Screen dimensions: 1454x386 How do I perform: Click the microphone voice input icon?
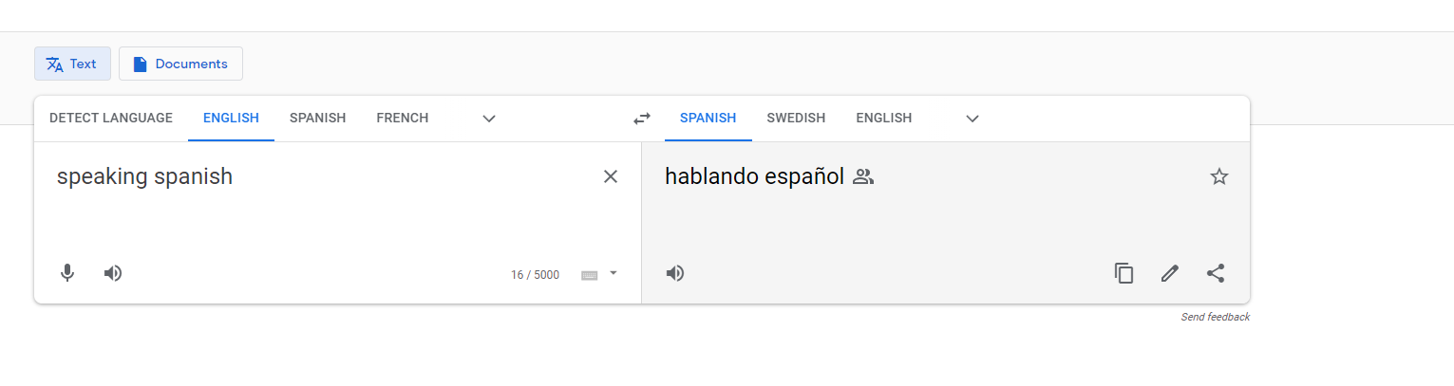(67, 273)
